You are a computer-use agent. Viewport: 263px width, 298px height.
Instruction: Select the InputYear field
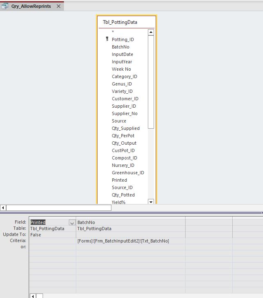click(122, 62)
